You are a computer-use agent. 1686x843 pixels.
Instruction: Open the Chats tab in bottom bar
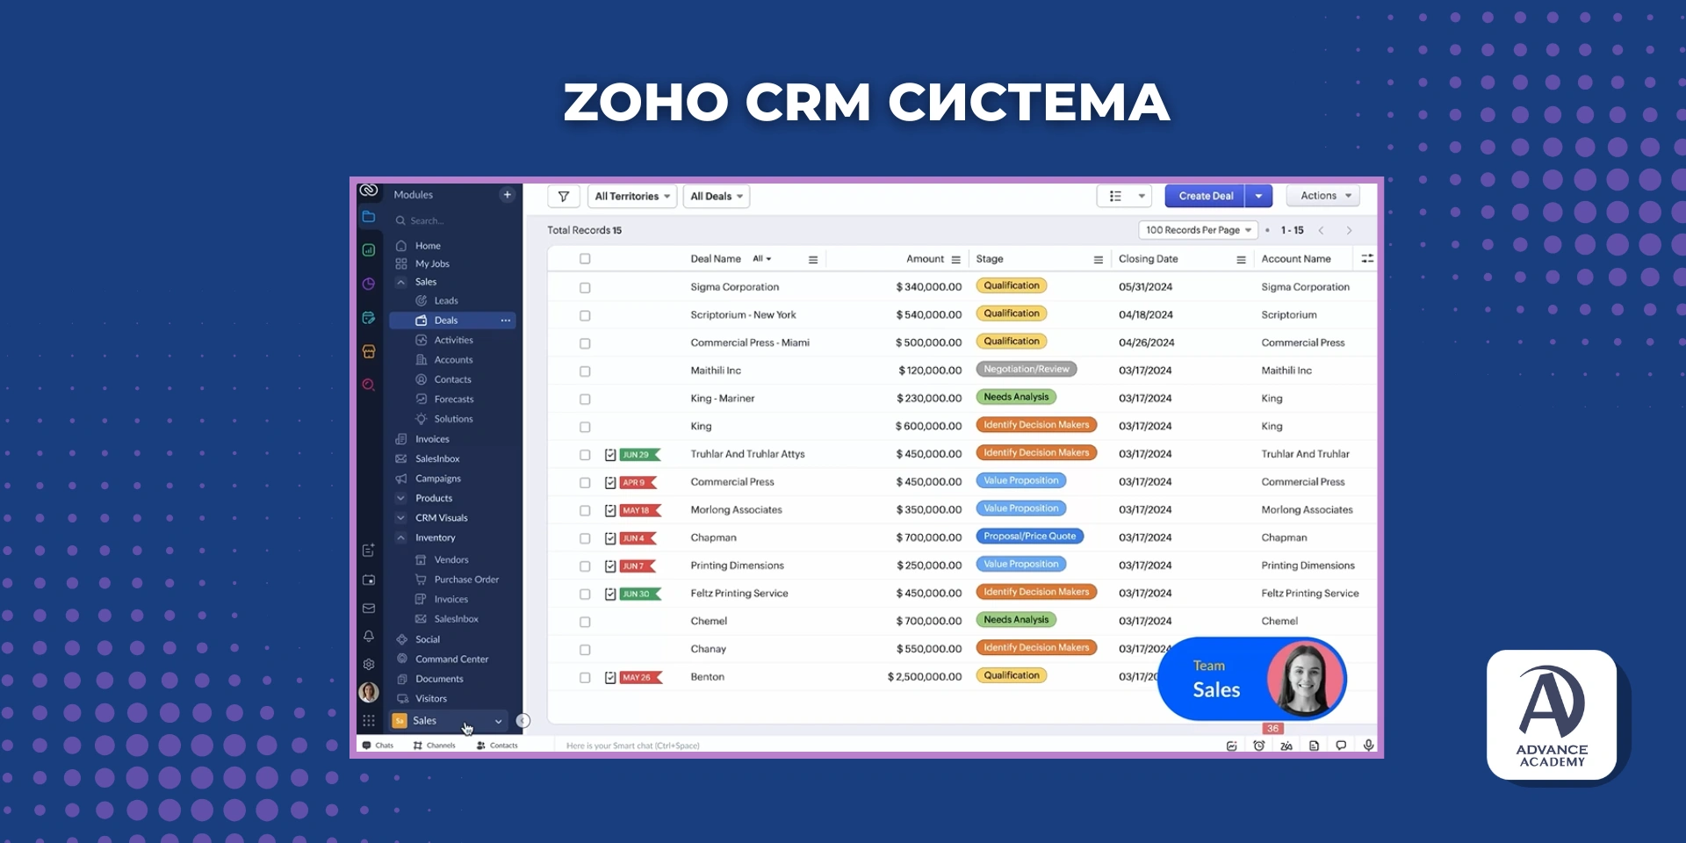[378, 746]
